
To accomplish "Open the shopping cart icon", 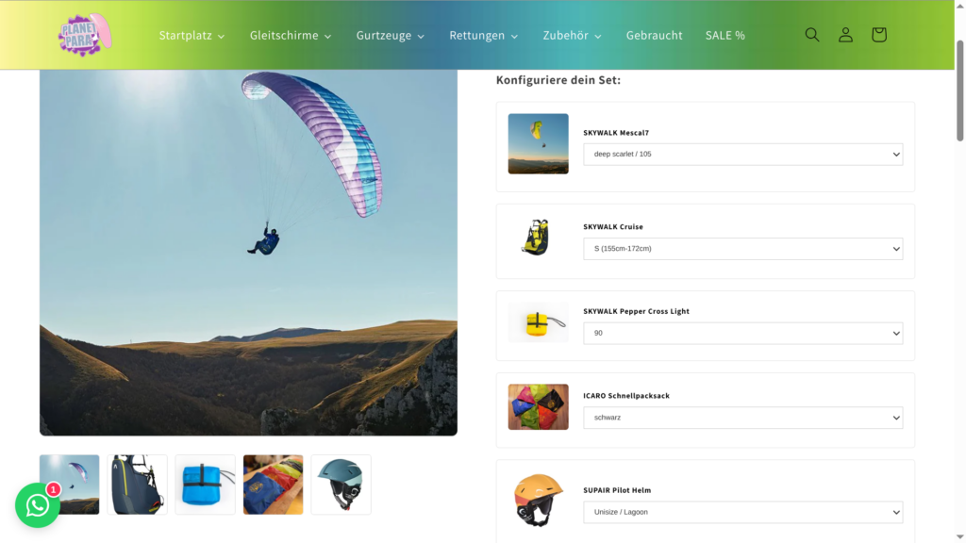I will pos(878,35).
